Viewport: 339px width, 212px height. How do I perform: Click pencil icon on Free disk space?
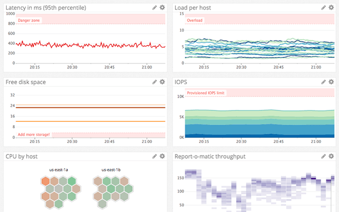click(x=154, y=82)
